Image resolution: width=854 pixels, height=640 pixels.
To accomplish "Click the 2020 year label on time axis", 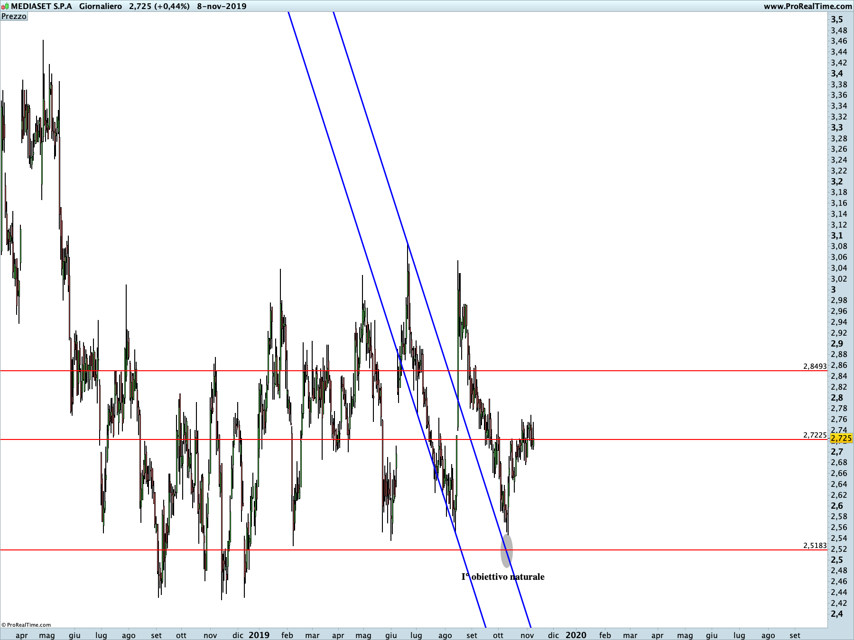I will 576,635.
